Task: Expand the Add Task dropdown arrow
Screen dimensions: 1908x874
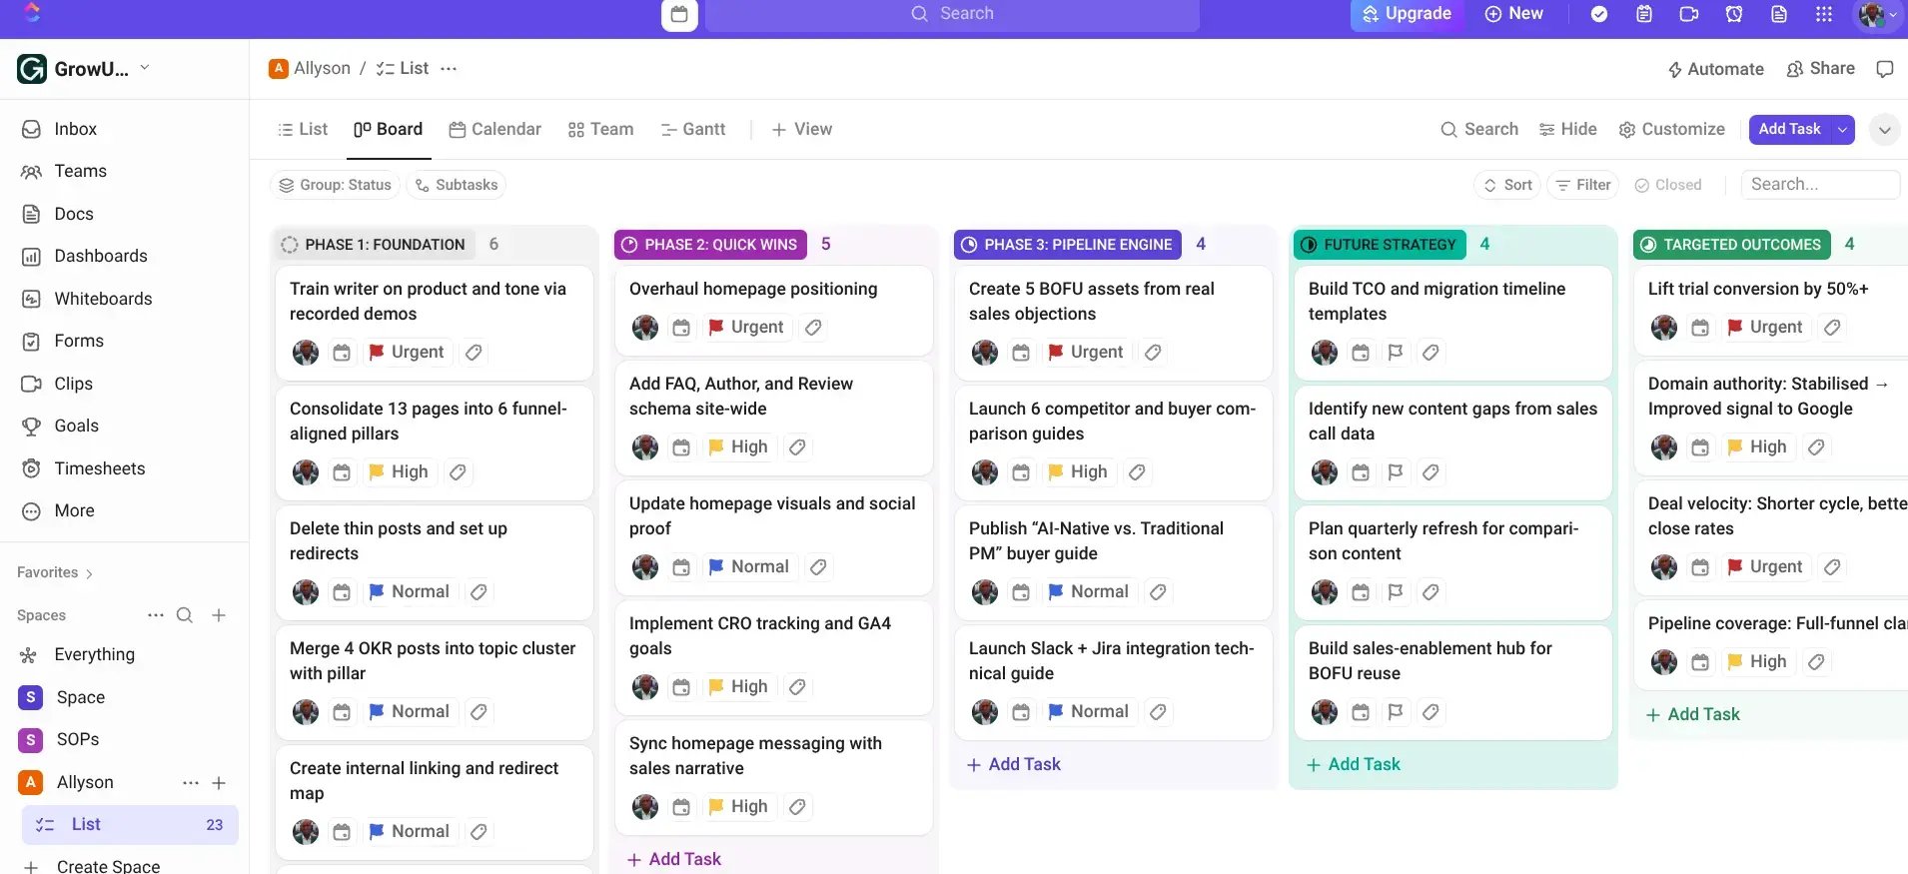Action: [x=1843, y=130]
